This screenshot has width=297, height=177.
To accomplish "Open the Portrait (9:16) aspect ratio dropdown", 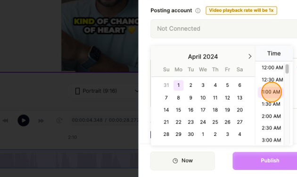I will (x=104, y=91).
